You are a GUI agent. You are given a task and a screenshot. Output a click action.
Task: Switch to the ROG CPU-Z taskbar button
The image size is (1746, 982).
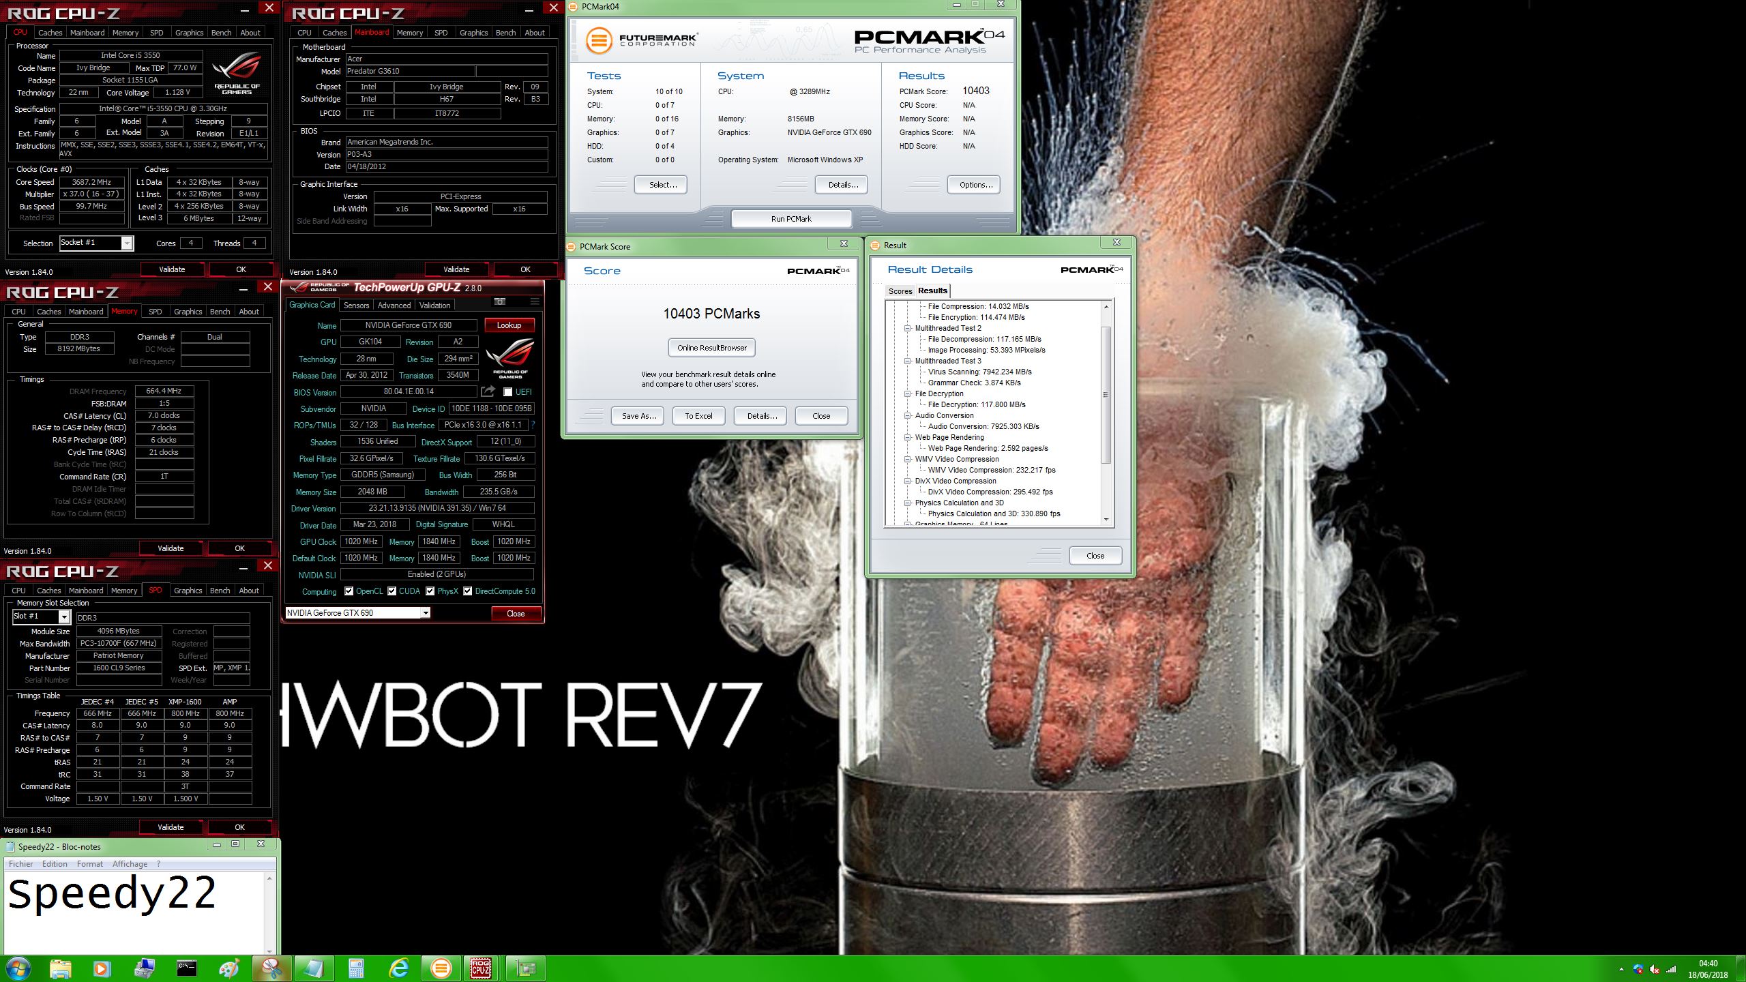pyautogui.click(x=482, y=968)
